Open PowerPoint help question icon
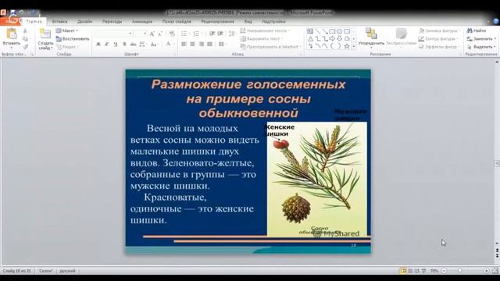Screen dimensions: 500x281 pyautogui.click(x=496, y=22)
